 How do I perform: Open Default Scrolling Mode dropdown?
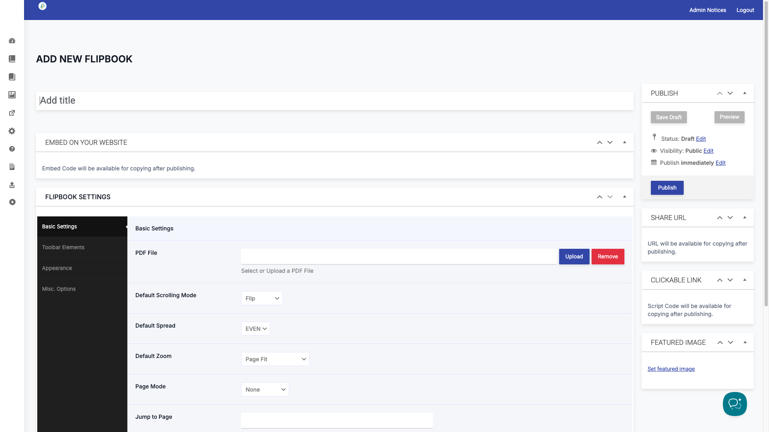262,298
